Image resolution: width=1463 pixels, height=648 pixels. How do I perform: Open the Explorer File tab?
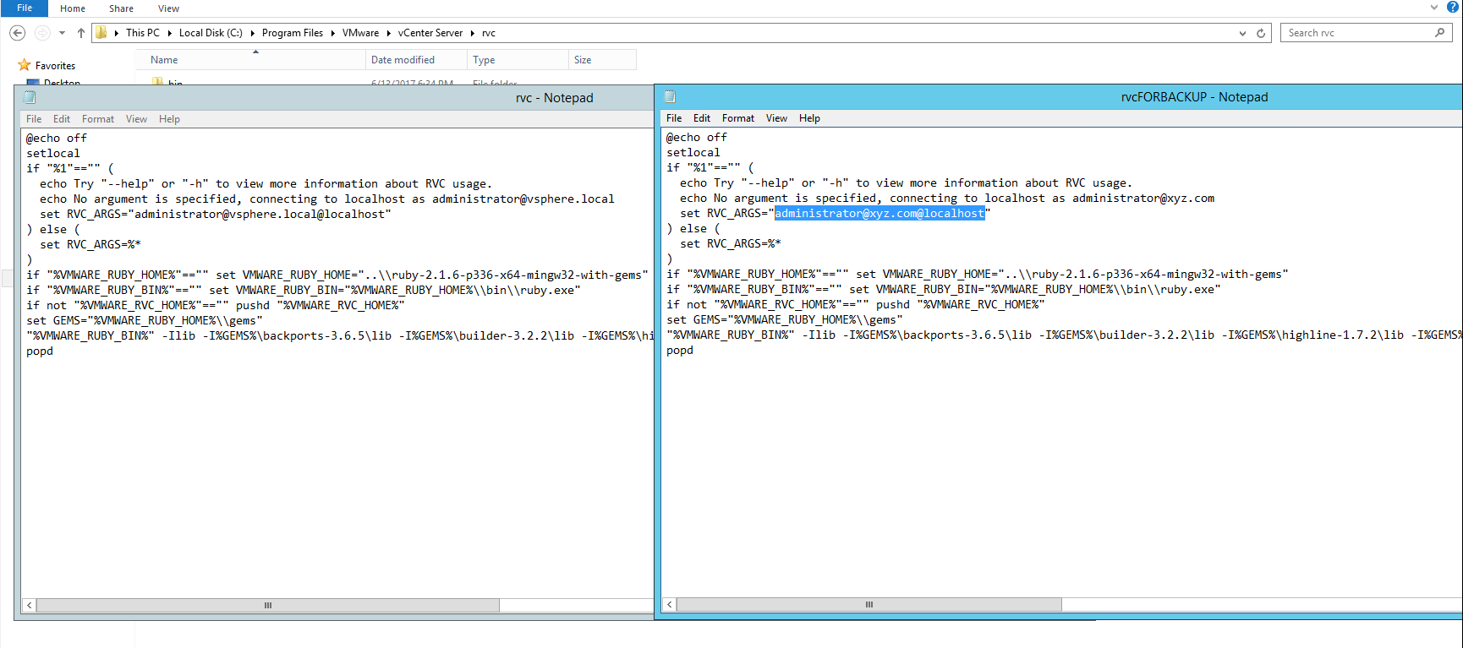[25, 8]
